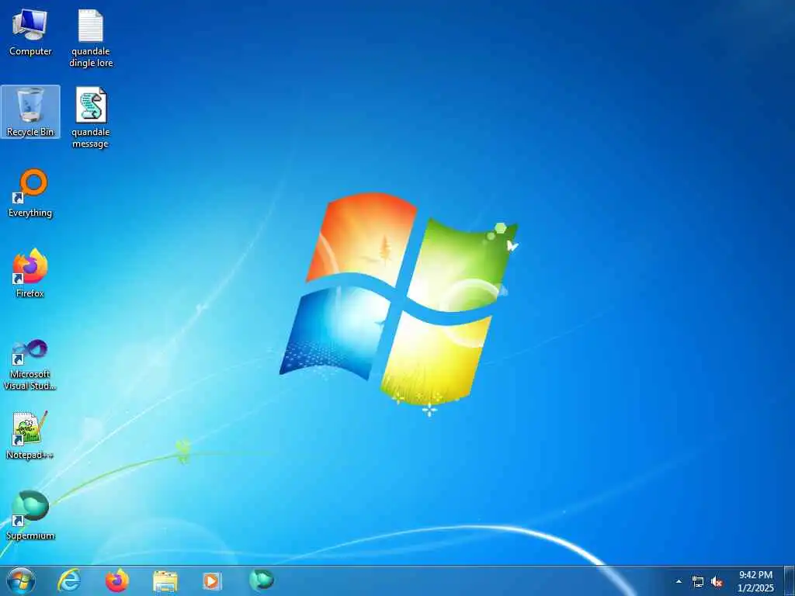Select the Firefox desktop shortcut

tap(30, 273)
